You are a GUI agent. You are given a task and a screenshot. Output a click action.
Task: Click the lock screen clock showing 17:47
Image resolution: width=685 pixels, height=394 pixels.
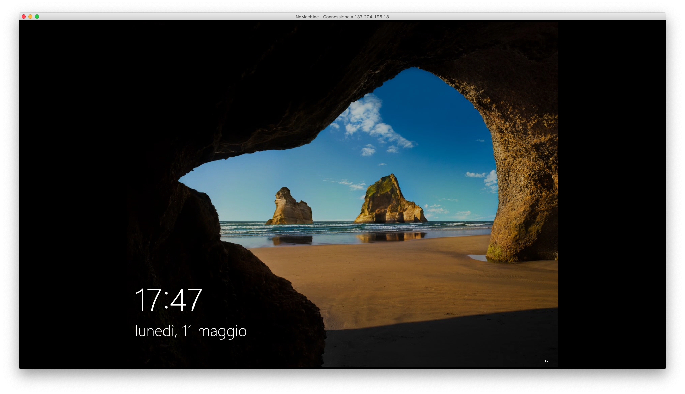click(168, 300)
